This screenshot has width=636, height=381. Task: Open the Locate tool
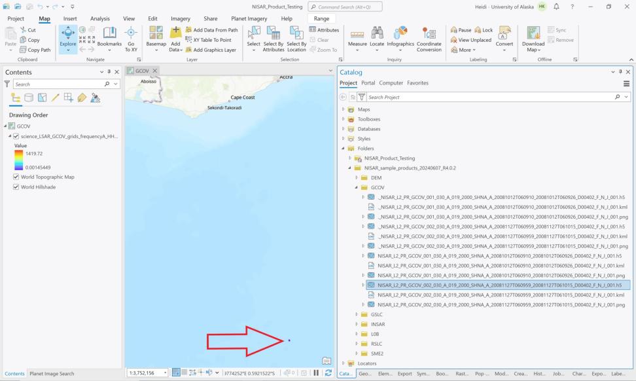(x=377, y=39)
